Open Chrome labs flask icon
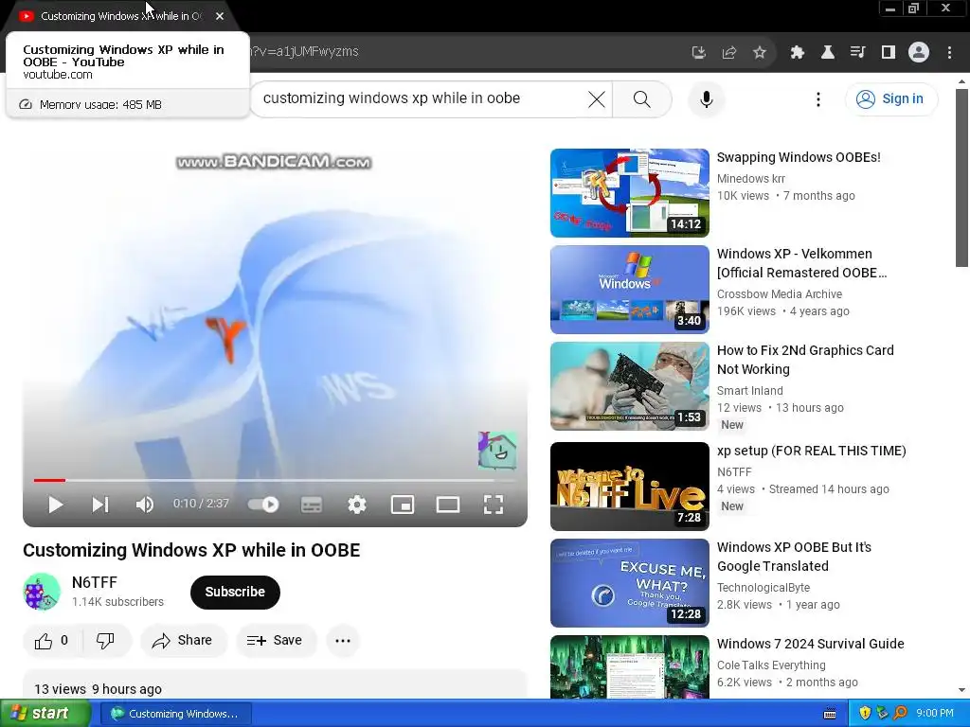This screenshot has height=727, width=970. pyautogui.click(x=828, y=53)
